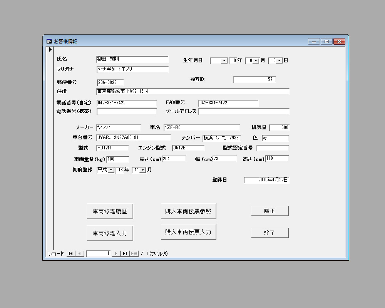Click the 購入車両伝票参照 button

(188, 211)
